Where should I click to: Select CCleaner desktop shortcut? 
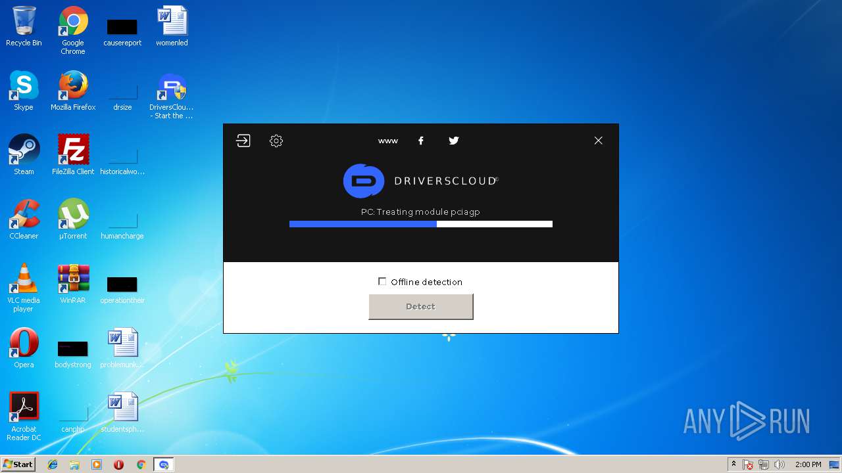click(24, 219)
